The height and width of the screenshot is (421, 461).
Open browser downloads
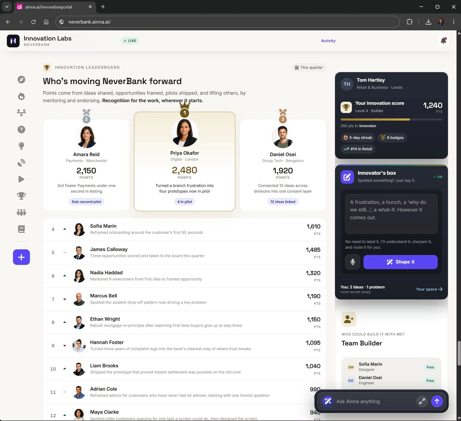tap(428, 22)
